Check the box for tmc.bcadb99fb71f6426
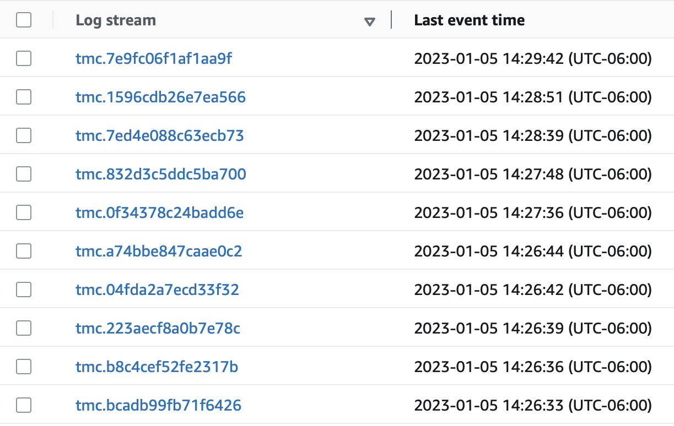Image resolution: width=674 pixels, height=426 pixels. [23, 405]
